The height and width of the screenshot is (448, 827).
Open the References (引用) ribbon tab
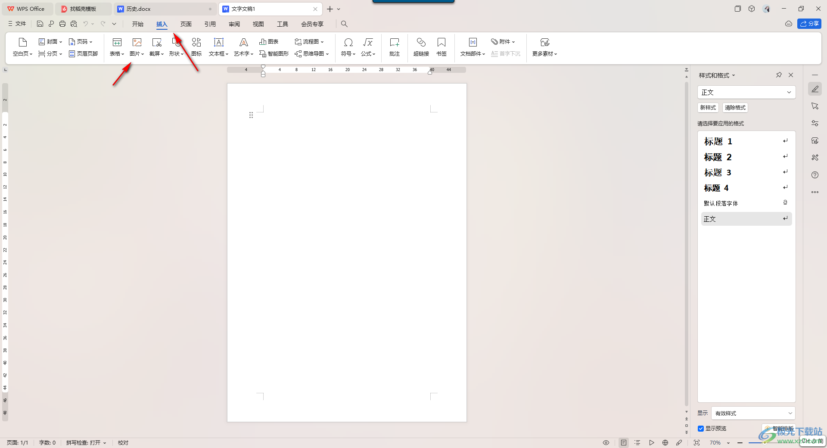pyautogui.click(x=210, y=24)
